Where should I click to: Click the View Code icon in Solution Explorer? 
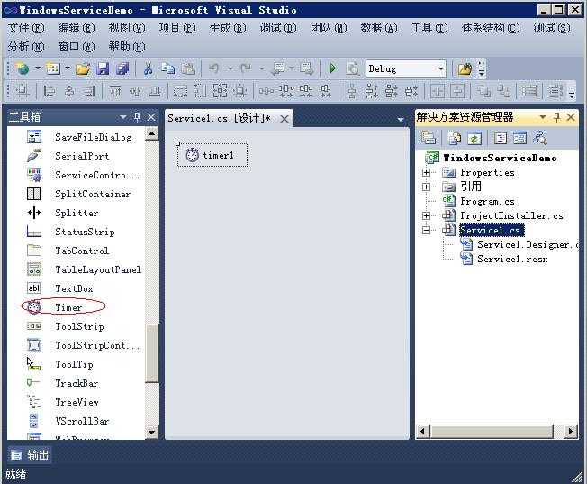(501, 138)
